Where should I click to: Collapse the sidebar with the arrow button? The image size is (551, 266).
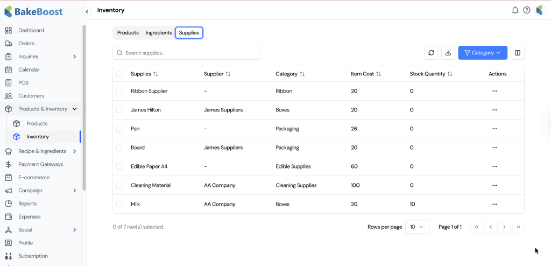pyautogui.click(x=87, y=11)
